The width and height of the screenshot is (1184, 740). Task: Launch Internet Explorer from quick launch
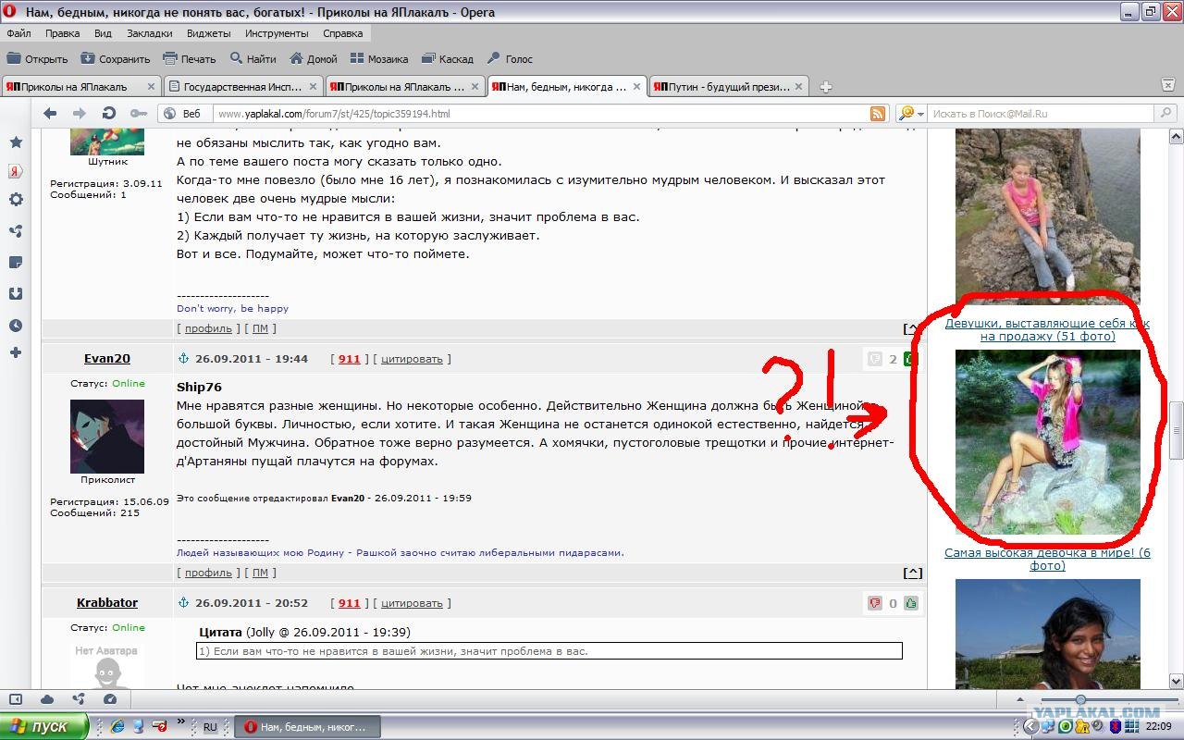[117, 726]
